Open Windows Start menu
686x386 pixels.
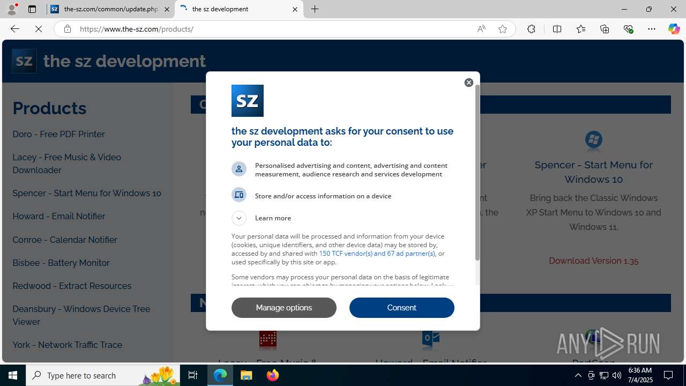(13, 375)
